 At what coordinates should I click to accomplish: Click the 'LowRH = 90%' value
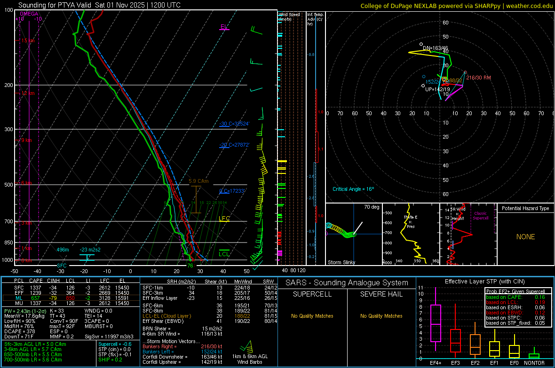pyautogui.click(x=19, y=321)
